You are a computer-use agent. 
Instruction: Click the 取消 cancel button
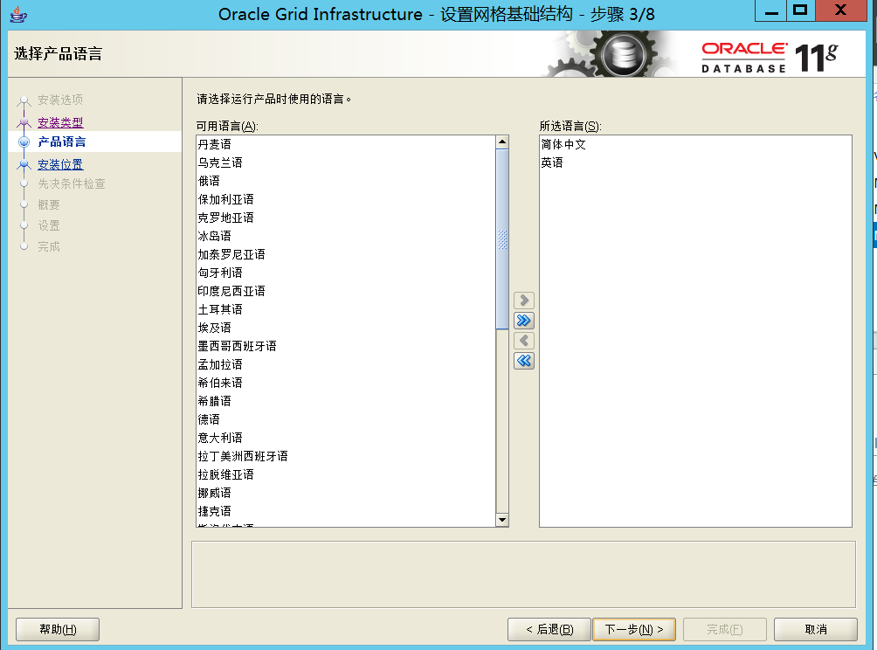pyautogui.click(x=816, y=629)
